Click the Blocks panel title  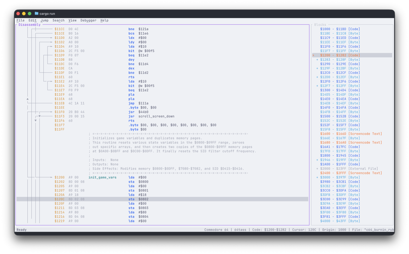(x=320, y=25)
